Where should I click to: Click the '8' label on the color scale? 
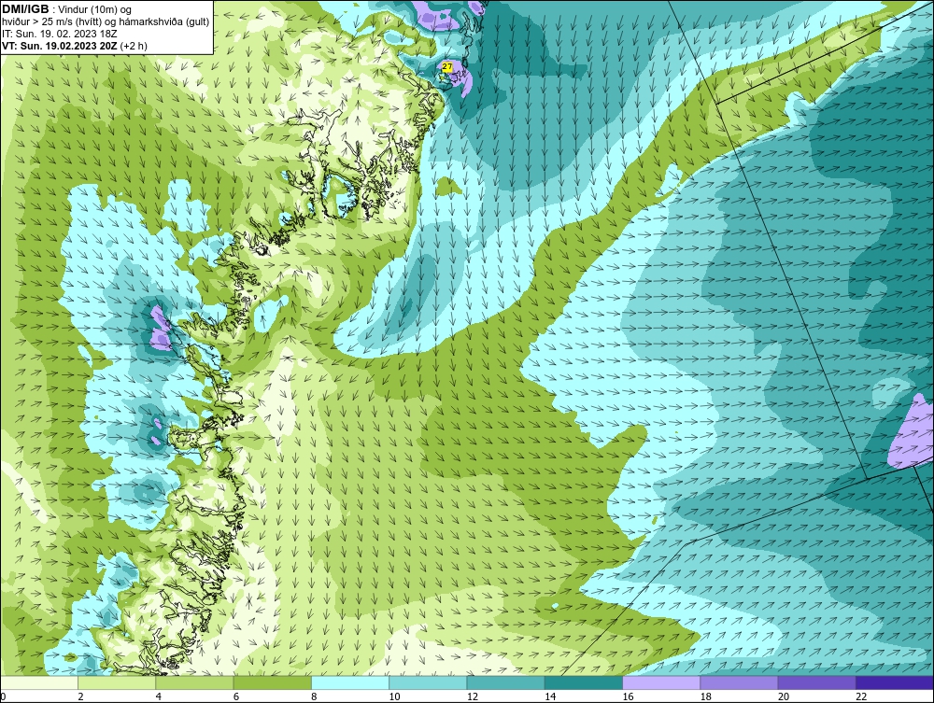tap(314, 696)
